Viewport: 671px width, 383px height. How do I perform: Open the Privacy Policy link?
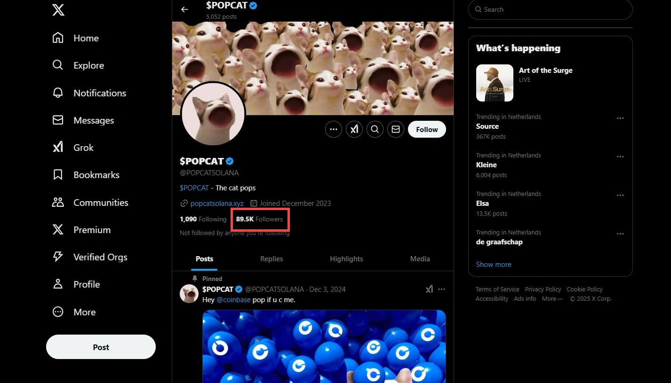(x=543, y=289)
